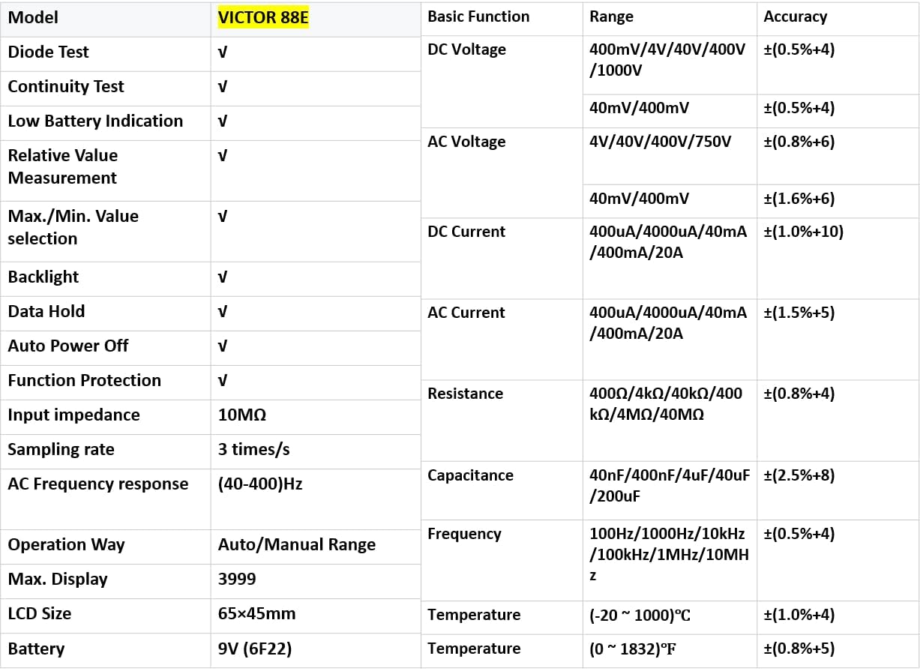Screen dimensions: 920x671
Task: Select the 400mV/4V/40V/400V/1000V range
Action: (667, 61)
